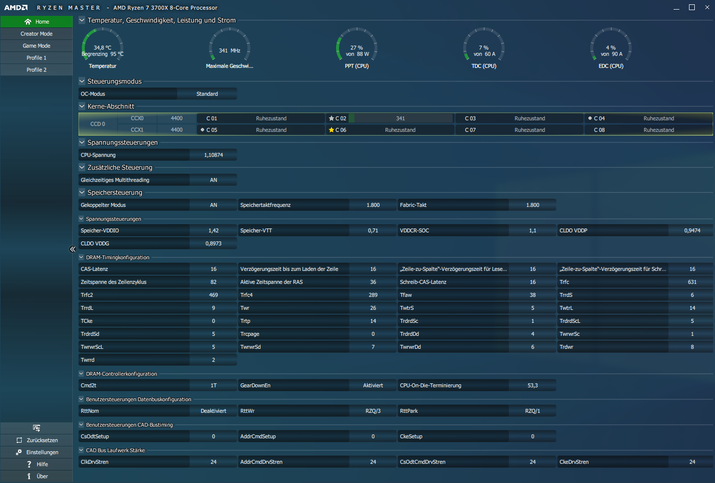Collapse the Kerne-Abschnitt section
The height and width of the screenshot is (483, 715).
82,106
